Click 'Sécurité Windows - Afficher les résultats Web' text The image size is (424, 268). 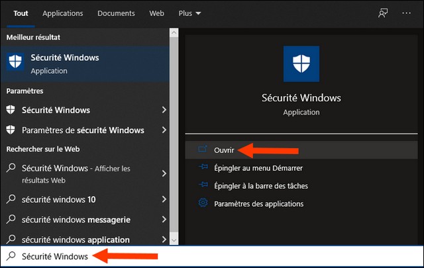[x=76, y=174]
